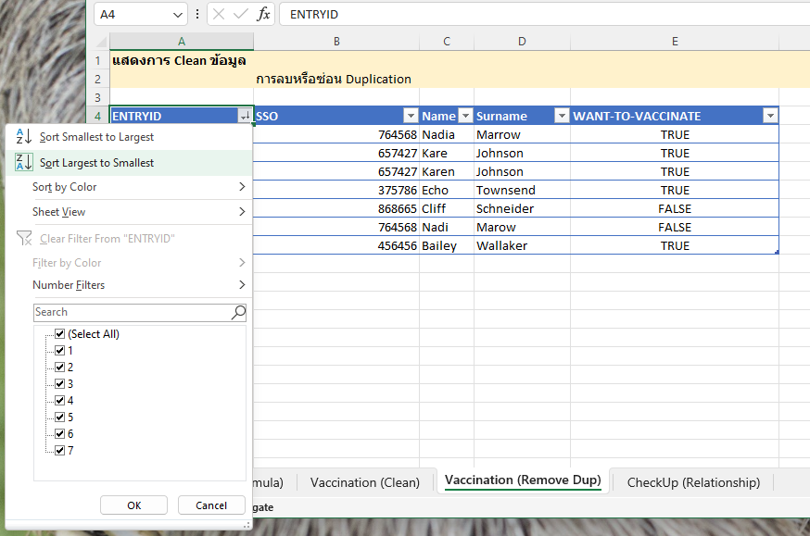Uncheck value 5 in filter list
The width and height of the screenshot is (810, 536).
60,417
